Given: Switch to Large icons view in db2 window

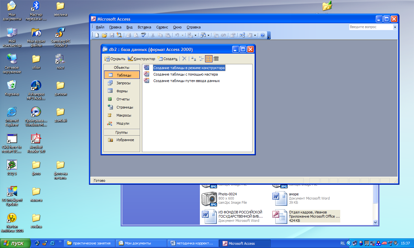Looking at the screenshot, I should (193, 58).
